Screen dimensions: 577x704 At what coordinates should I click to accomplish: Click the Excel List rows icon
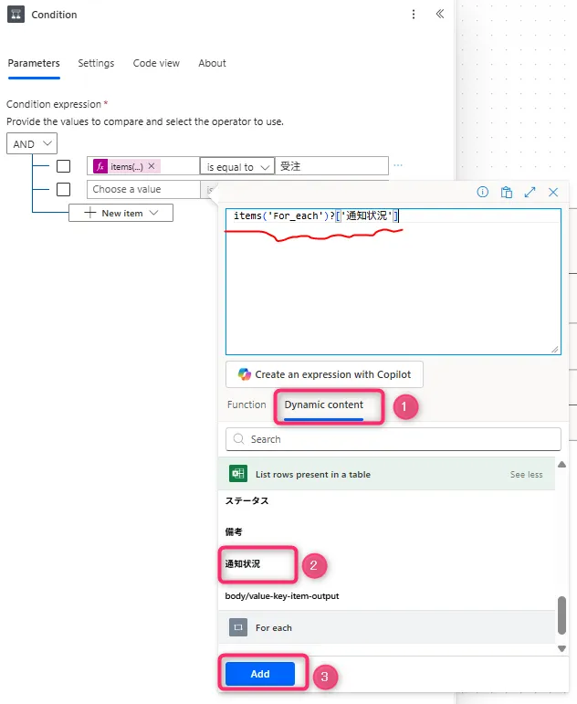coord(238,475)
